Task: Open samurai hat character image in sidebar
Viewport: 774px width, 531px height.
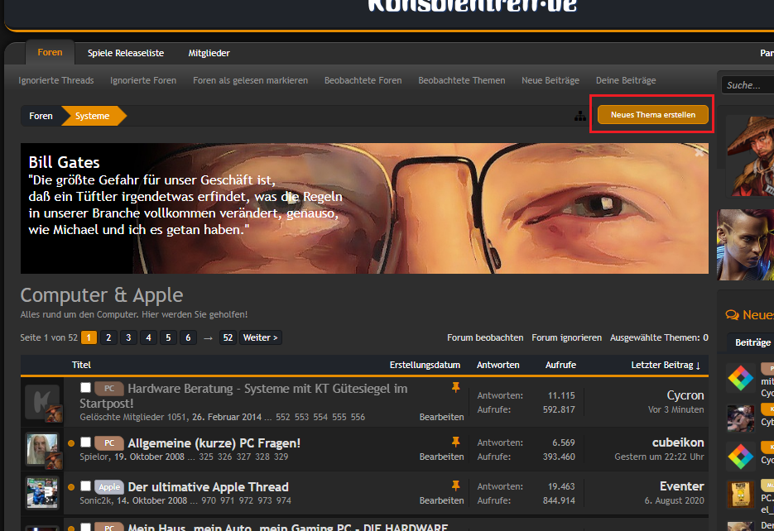Action: click(750, 155)
